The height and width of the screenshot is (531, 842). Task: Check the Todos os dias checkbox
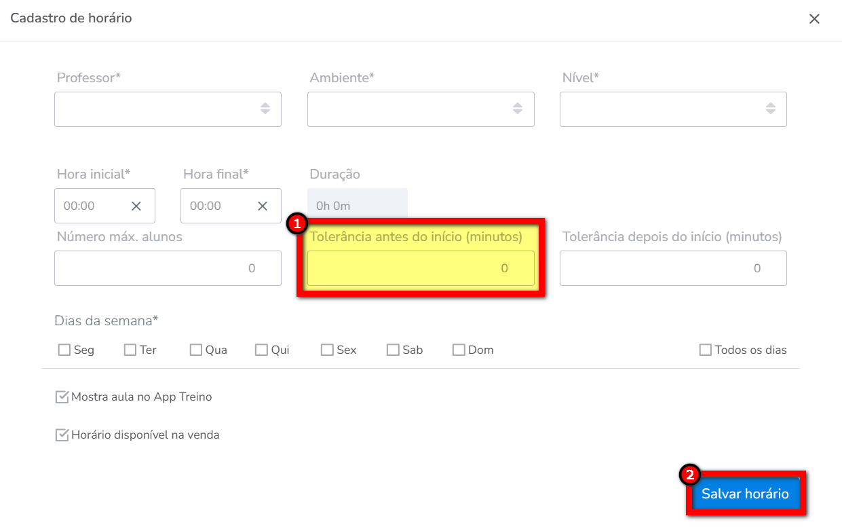(706, 350)
